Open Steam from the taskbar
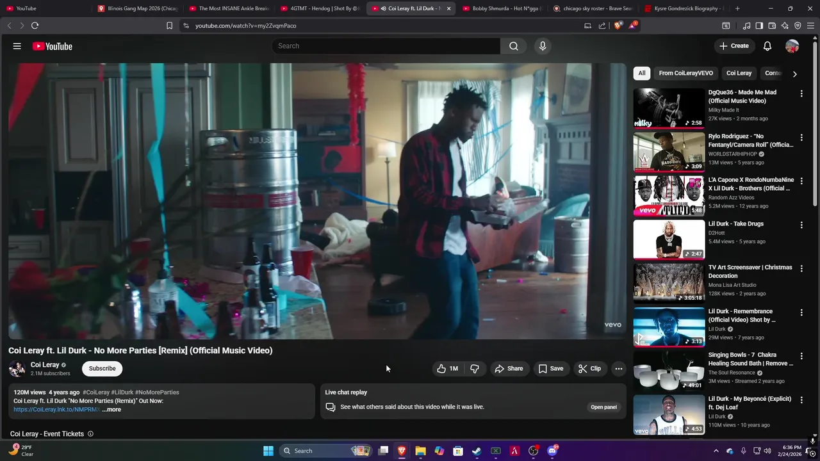The width and height of the screenshot is (820, 461). pyautogui.click(x=477, y=451)
